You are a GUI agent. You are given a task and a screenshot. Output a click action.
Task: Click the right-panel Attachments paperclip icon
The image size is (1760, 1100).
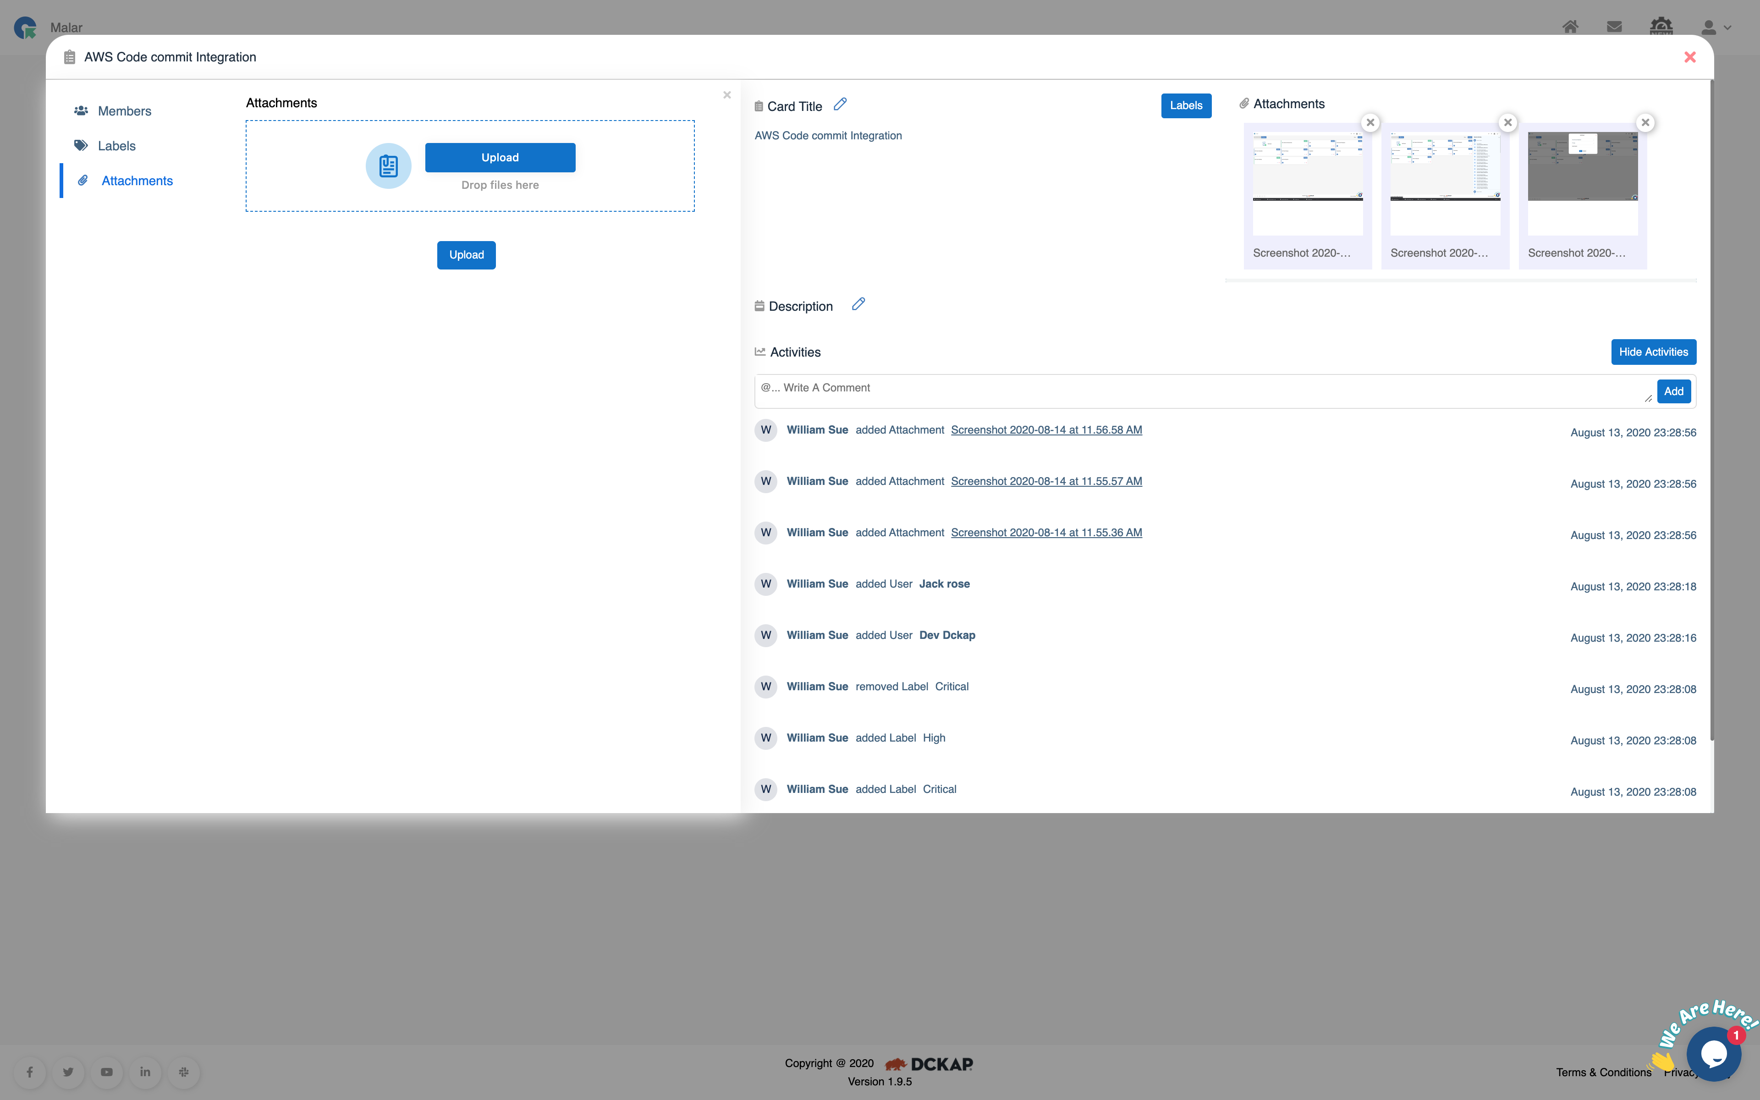click(x=1244, y=103)
